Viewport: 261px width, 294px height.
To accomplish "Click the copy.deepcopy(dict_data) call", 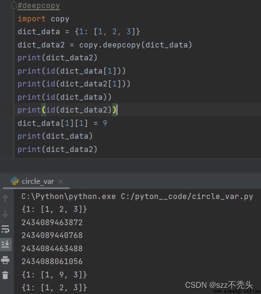I will [x=135, y=45].
